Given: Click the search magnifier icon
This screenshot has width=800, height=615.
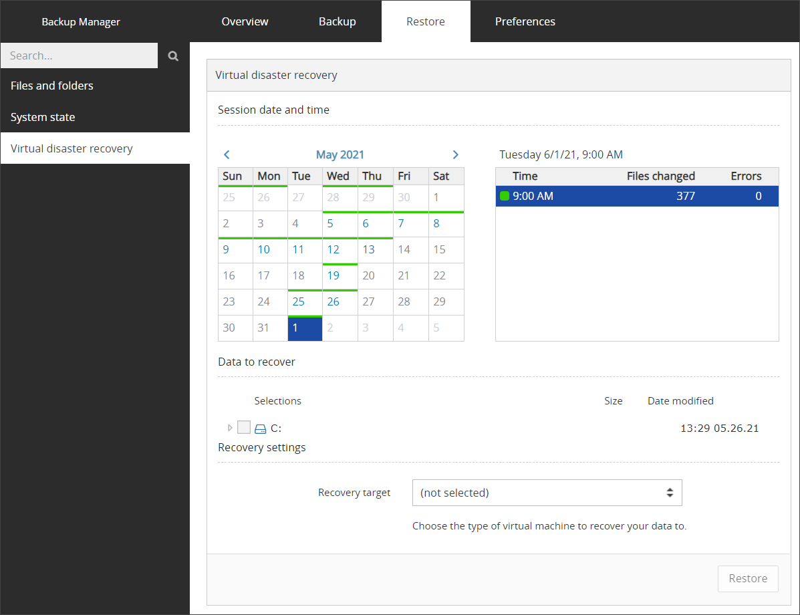Looking at the screenshot, I should coord(173,56).
